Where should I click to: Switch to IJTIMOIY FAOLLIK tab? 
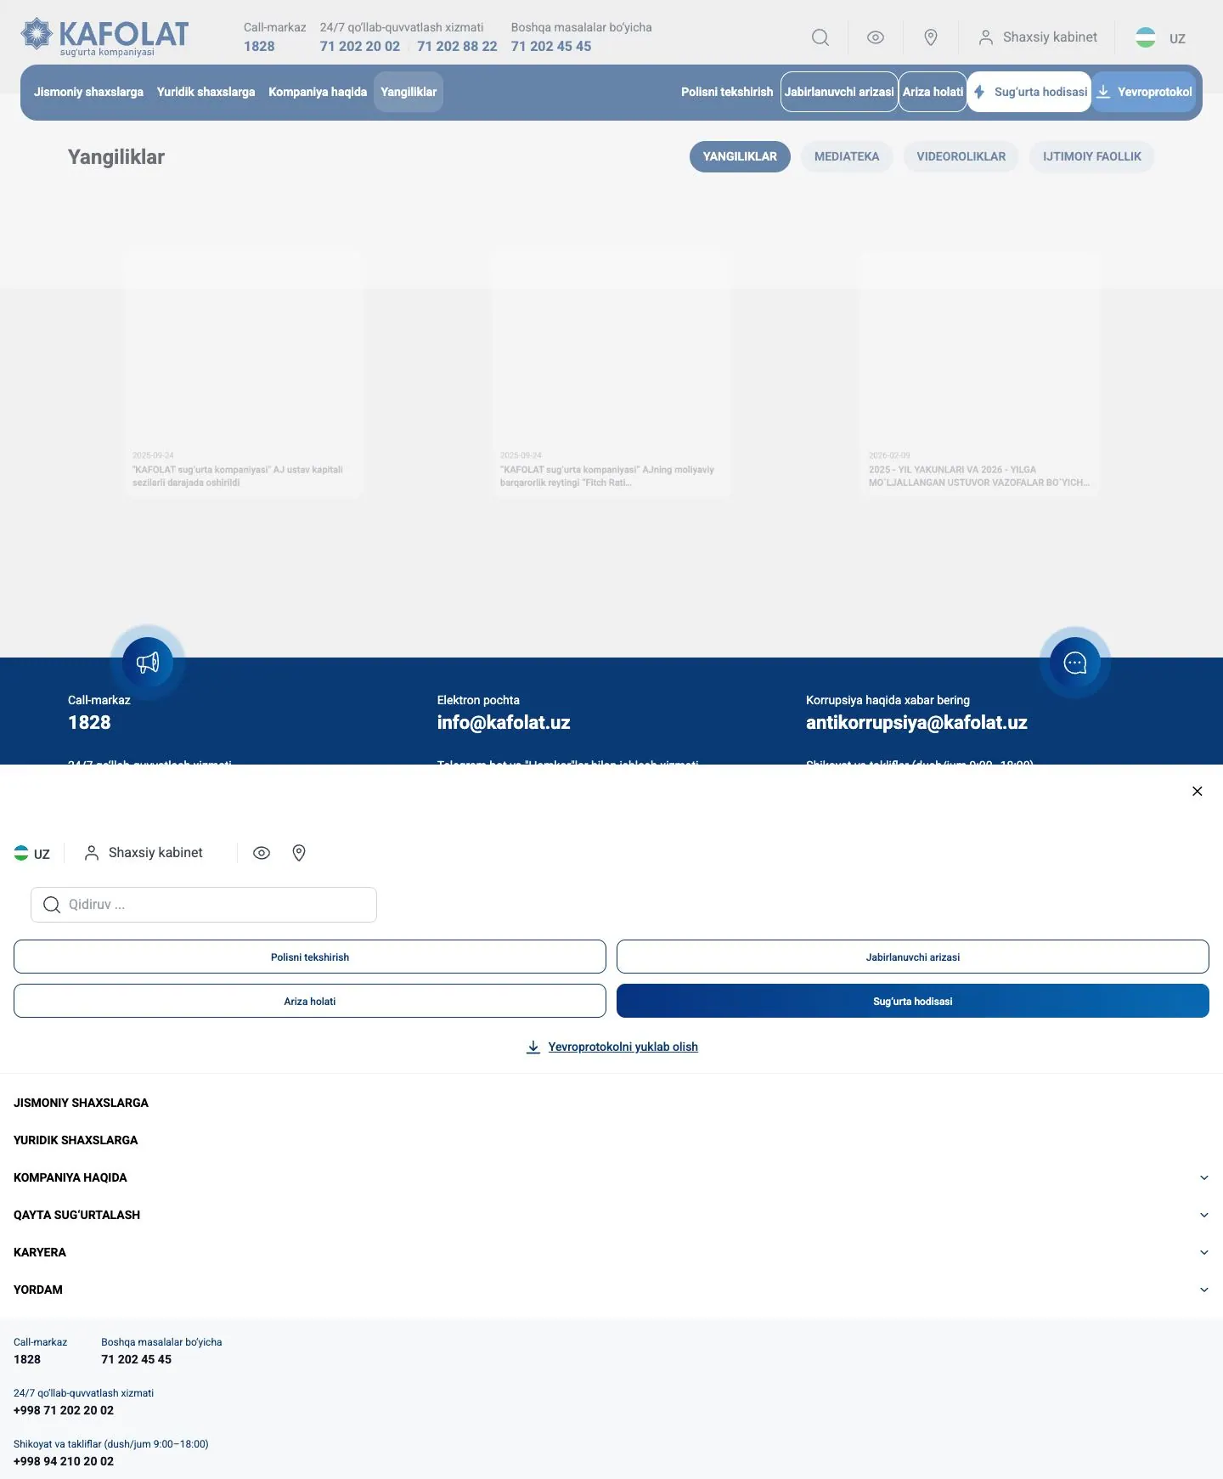tap(1092, 156)
